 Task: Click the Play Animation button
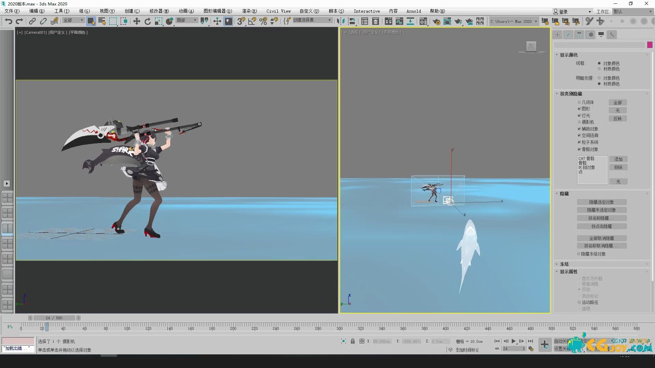[513, 341]
